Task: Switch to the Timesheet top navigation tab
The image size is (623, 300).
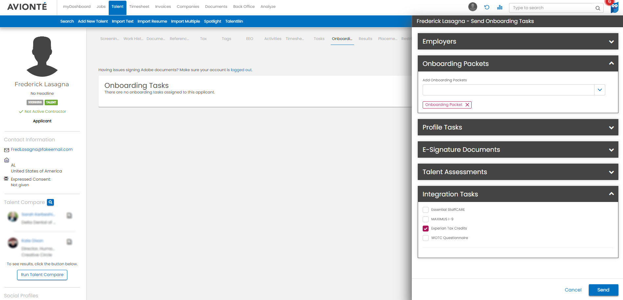Action: pyautogui.click(x=139, y=7)
